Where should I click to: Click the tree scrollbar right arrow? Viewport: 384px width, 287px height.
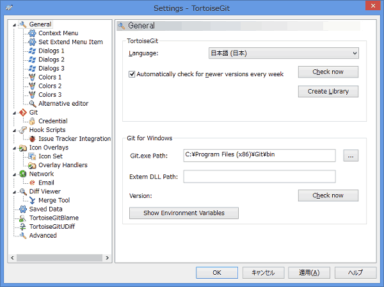coord(107,258)
